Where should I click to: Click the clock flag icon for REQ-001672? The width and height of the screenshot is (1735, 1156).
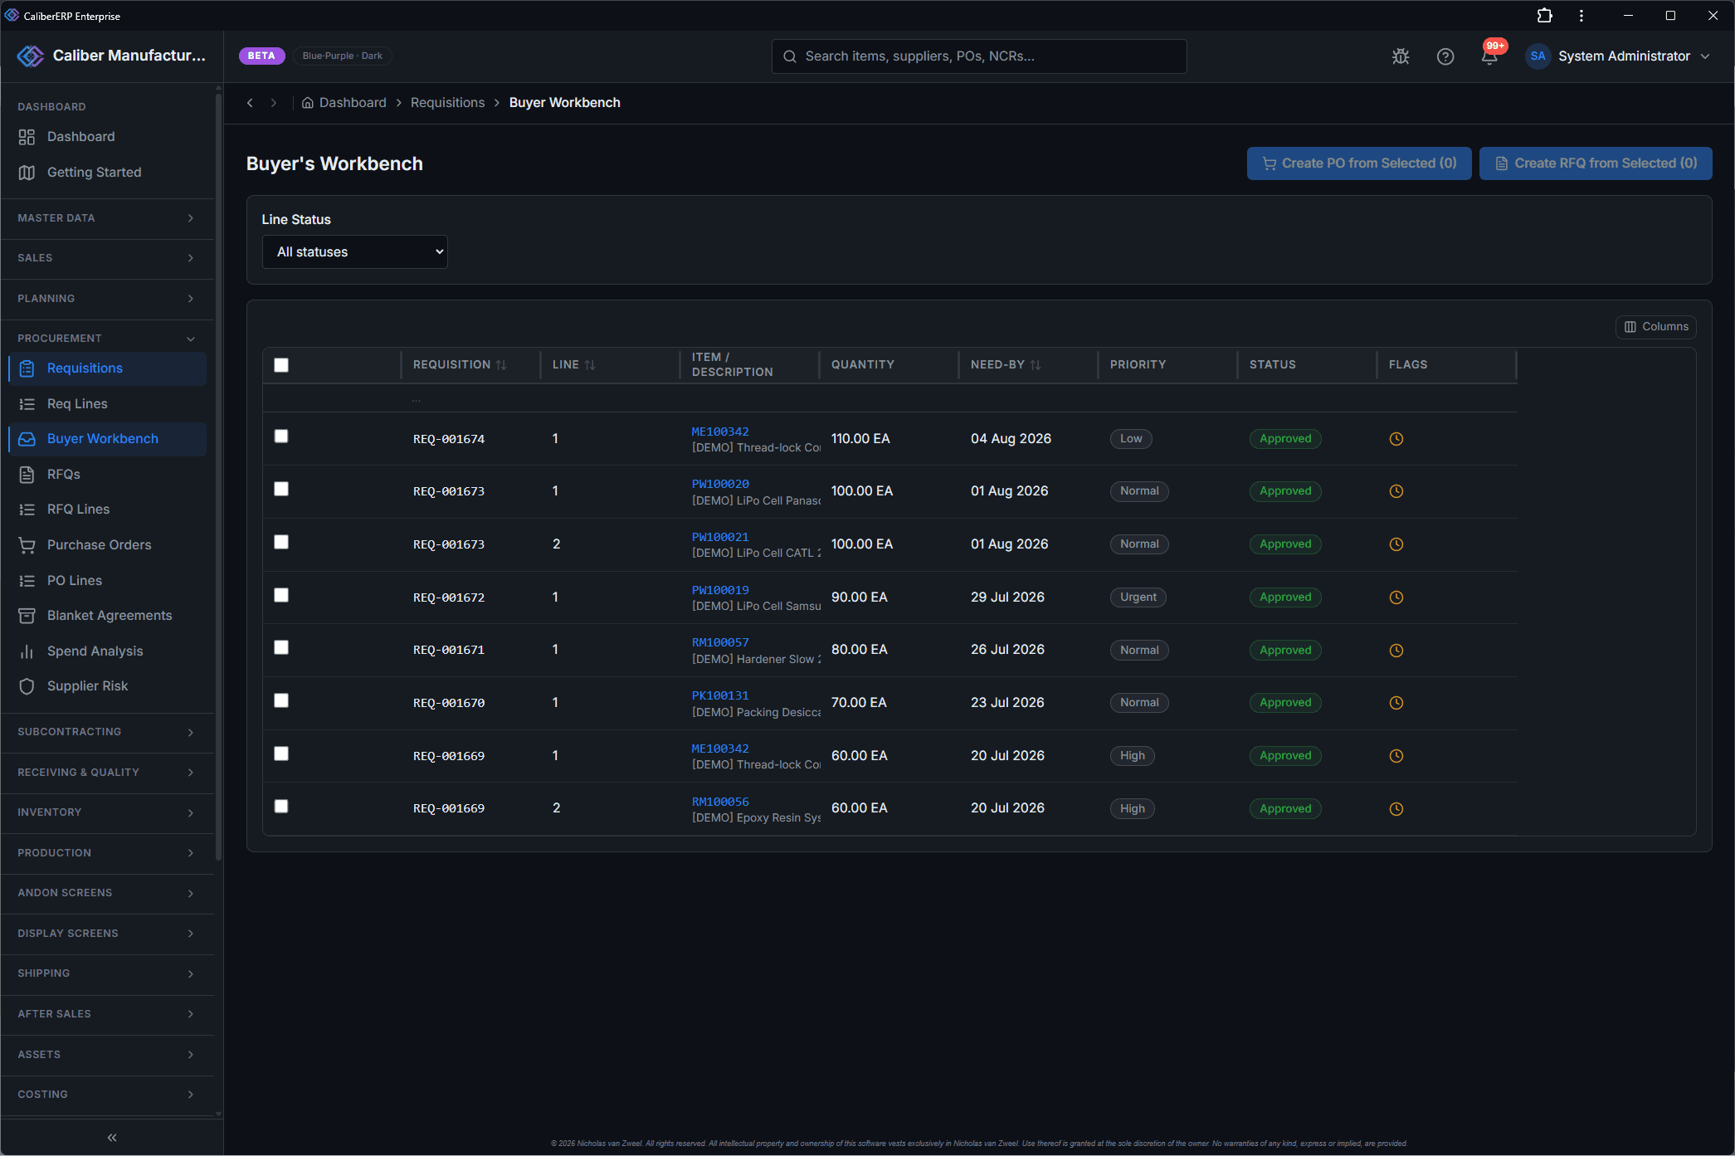click(x=1396, y=598)
